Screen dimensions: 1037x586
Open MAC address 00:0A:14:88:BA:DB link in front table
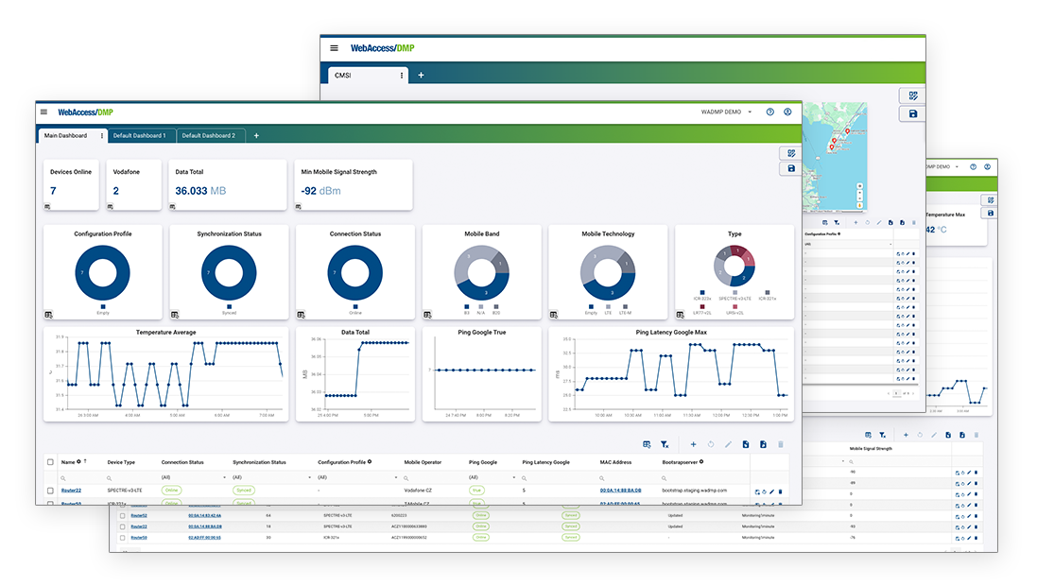pos(620,491)
